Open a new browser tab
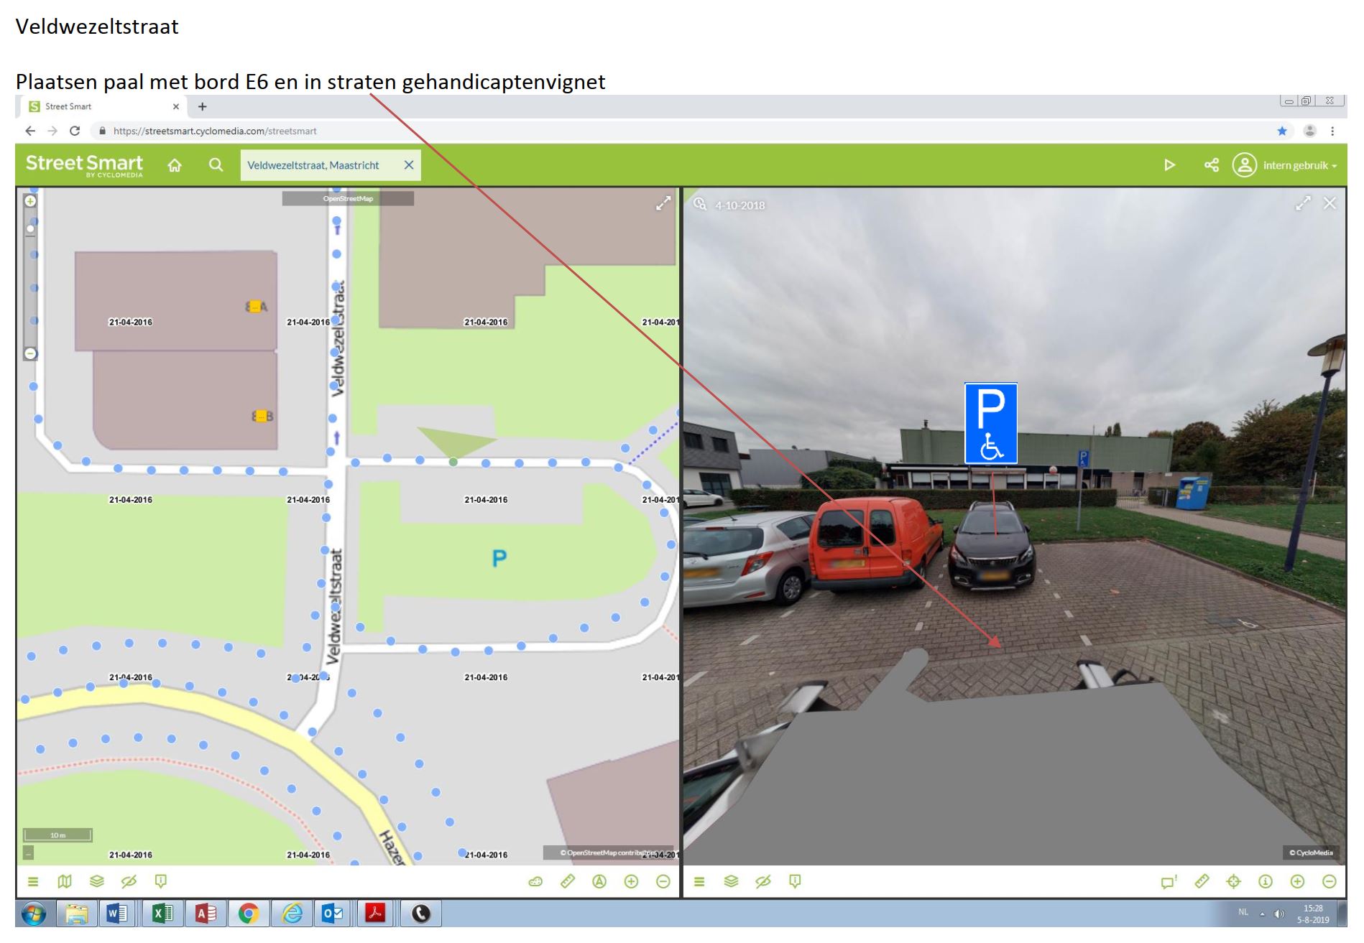This screenshot has height=943, width=1364. 203,106
